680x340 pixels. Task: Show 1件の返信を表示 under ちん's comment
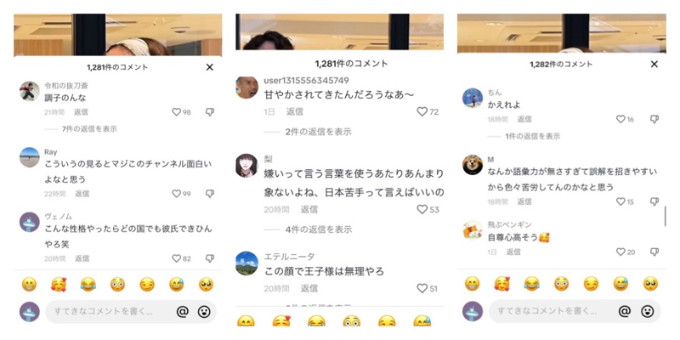(x=533, y=136)
